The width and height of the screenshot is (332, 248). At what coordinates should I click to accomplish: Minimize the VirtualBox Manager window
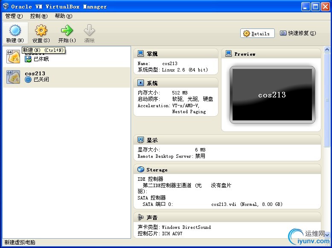pyautogui.click(x=305, y=7)
